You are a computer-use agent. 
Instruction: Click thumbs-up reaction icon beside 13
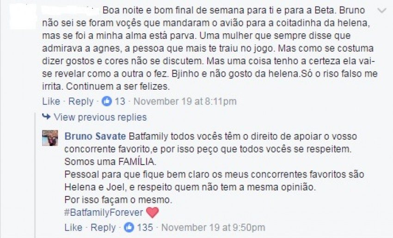pyautogui.click(x=106, y=101)
